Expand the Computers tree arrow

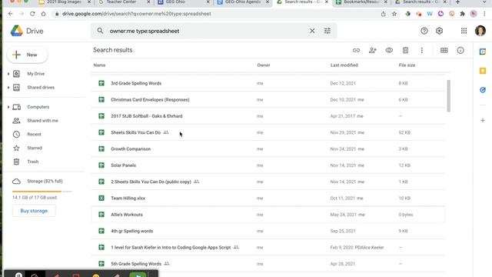(x=8, y=107)
